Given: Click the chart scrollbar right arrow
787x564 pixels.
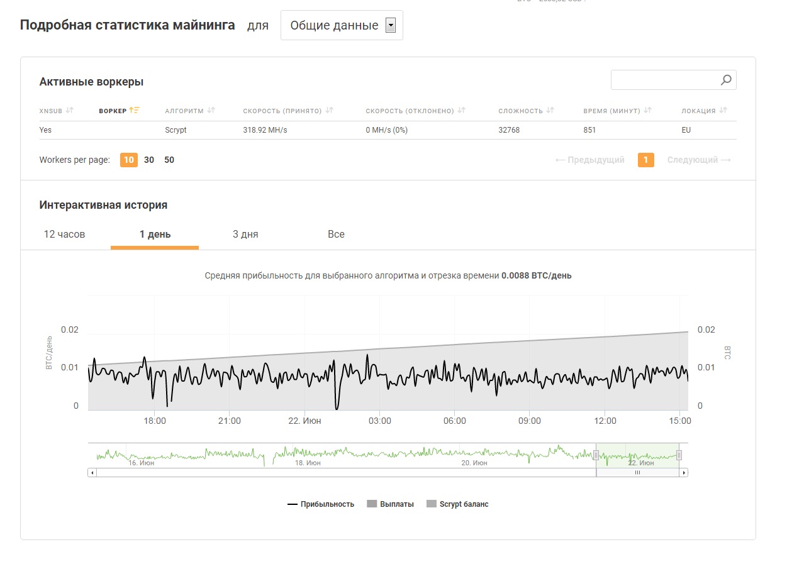Looking at the screenshot, I should click(x=684, y=473).
